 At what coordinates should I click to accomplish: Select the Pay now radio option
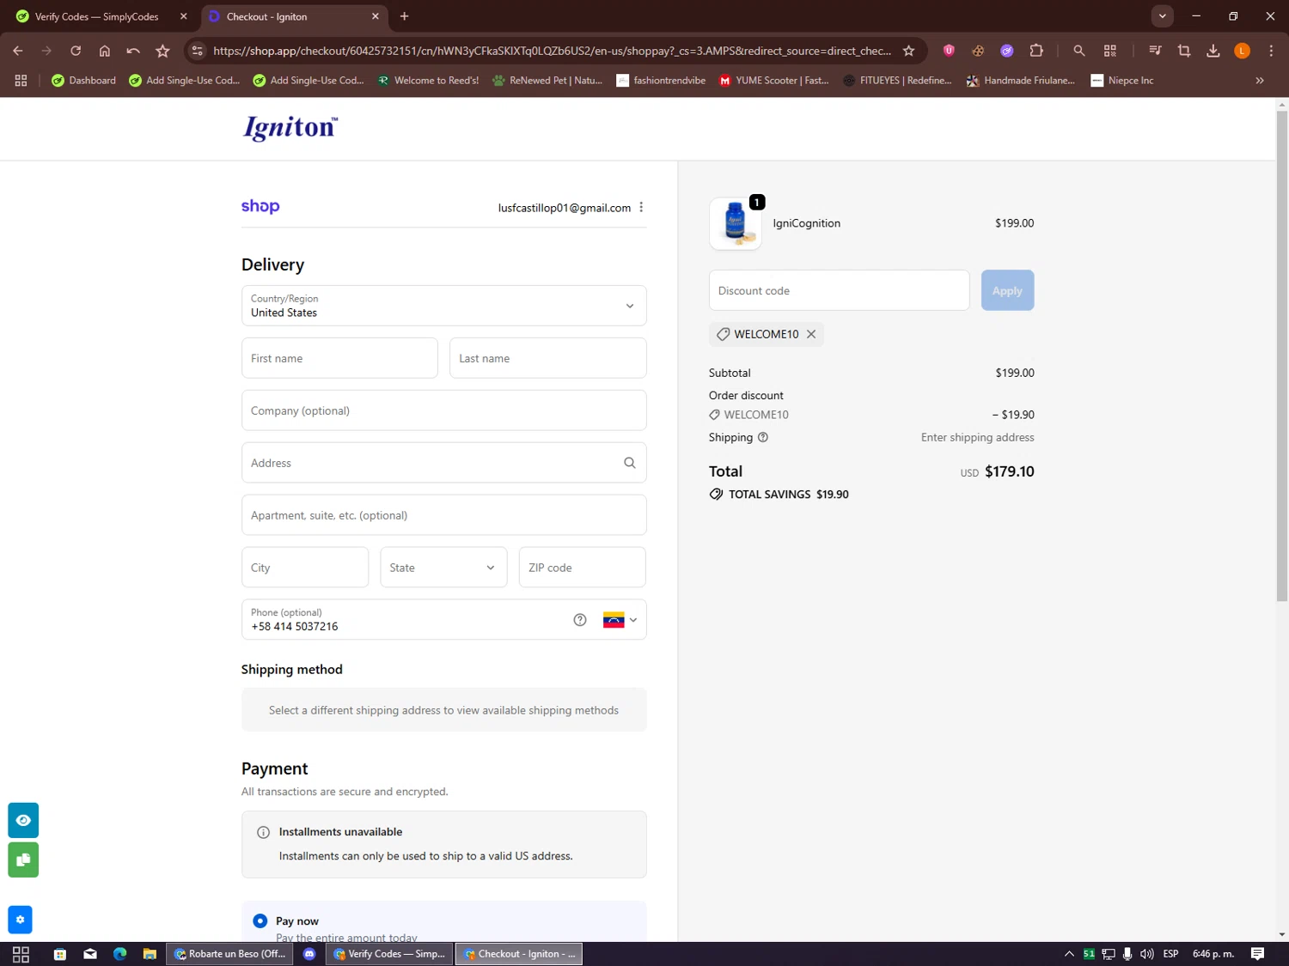(260, 920)
